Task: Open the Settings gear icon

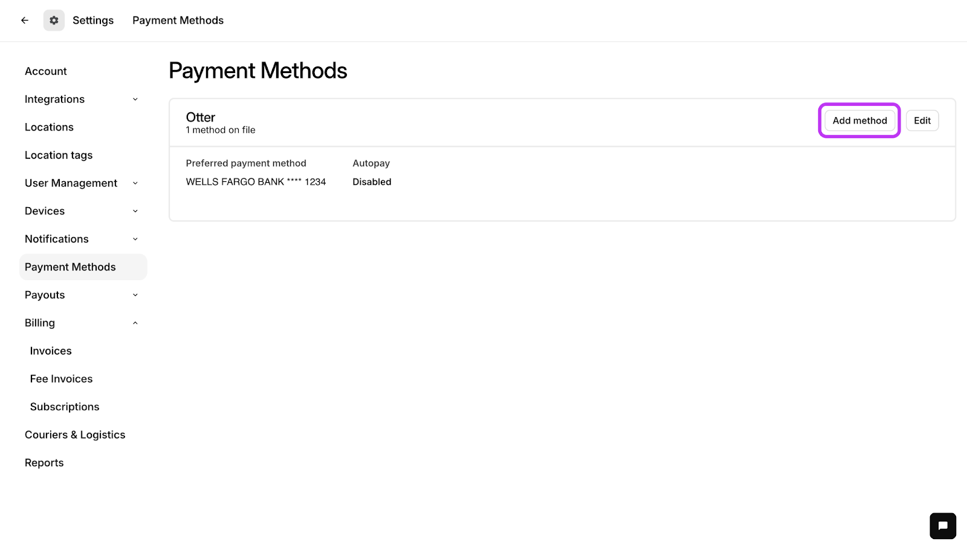Action: pyautogui.click(x=54, y=21)
